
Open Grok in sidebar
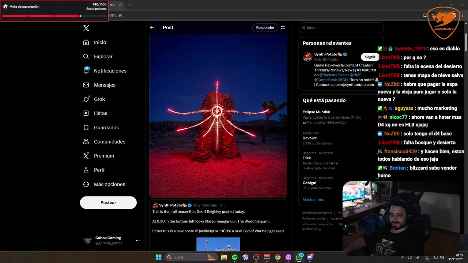tap(94, 99)
